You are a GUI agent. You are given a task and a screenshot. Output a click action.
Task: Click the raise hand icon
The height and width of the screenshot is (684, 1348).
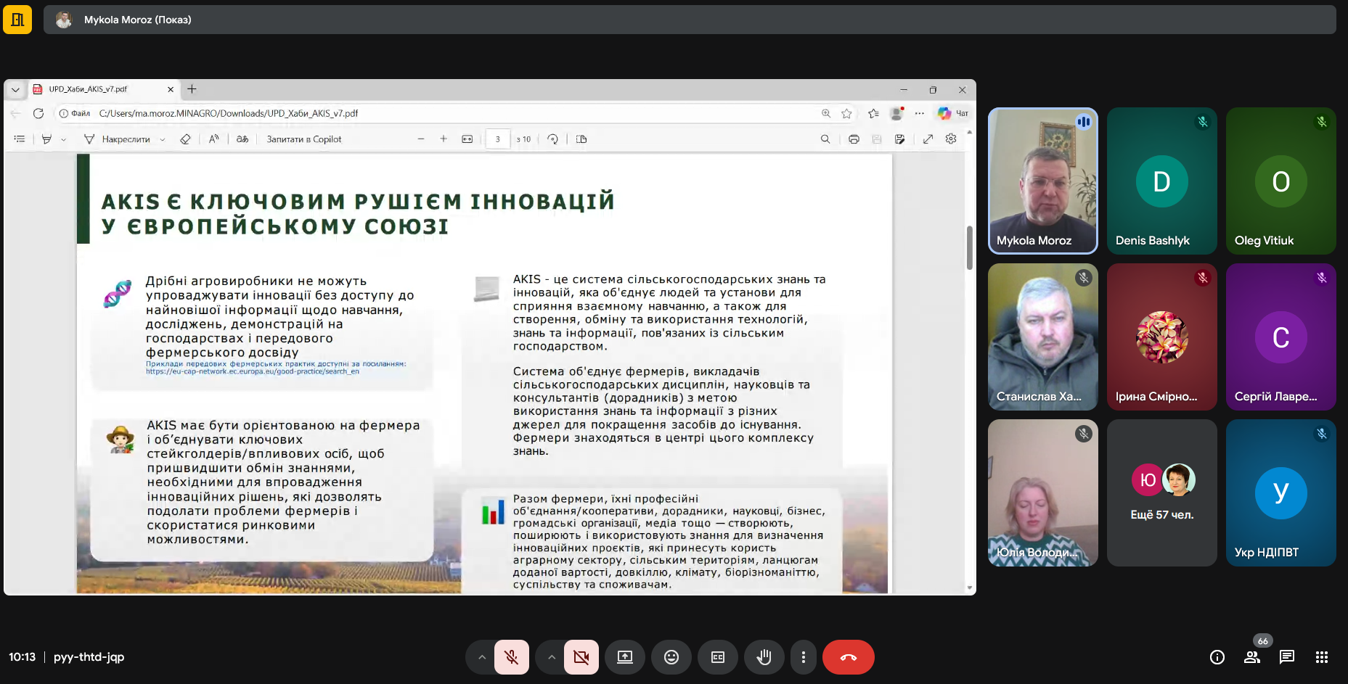764,657
